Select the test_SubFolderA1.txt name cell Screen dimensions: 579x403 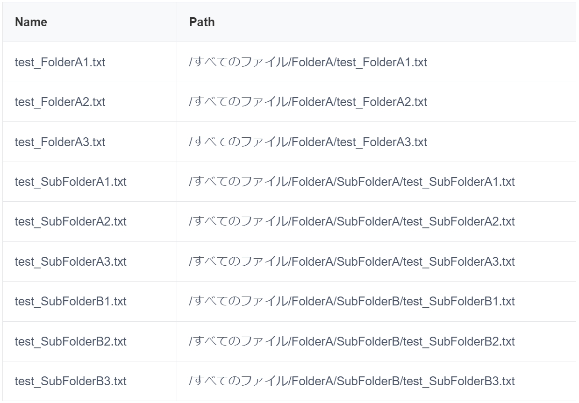tap(71, 182)
